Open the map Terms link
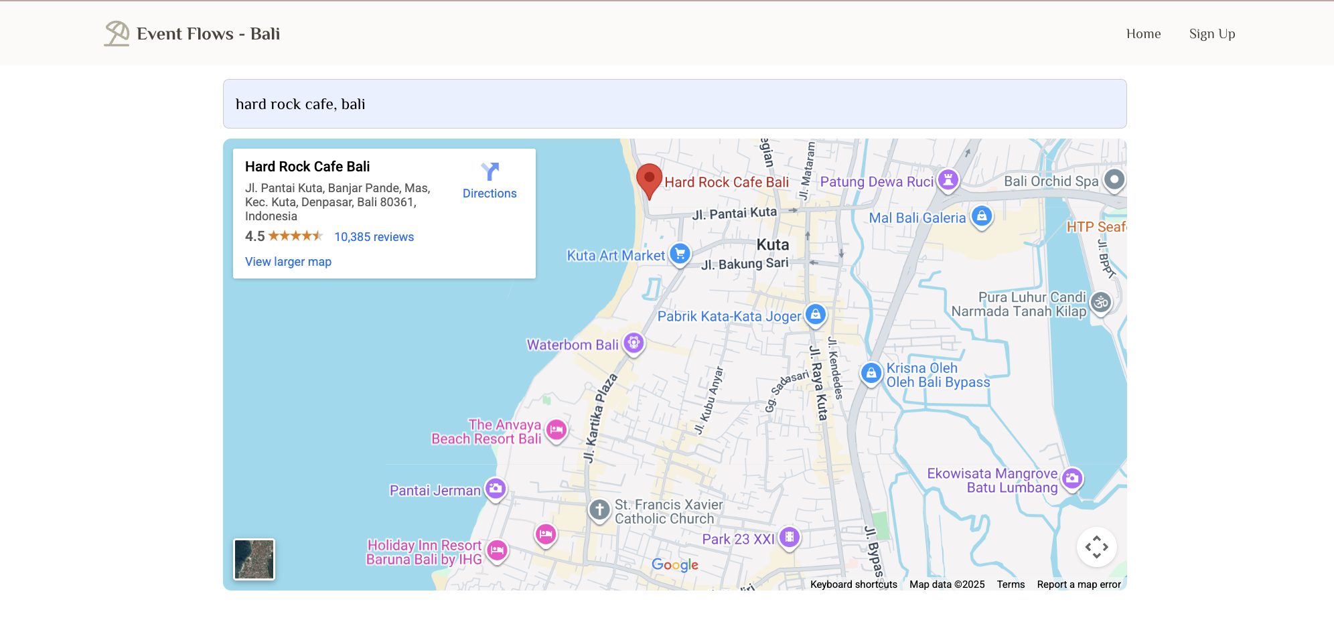1334x628 pixels. (x=1011, y=584)
